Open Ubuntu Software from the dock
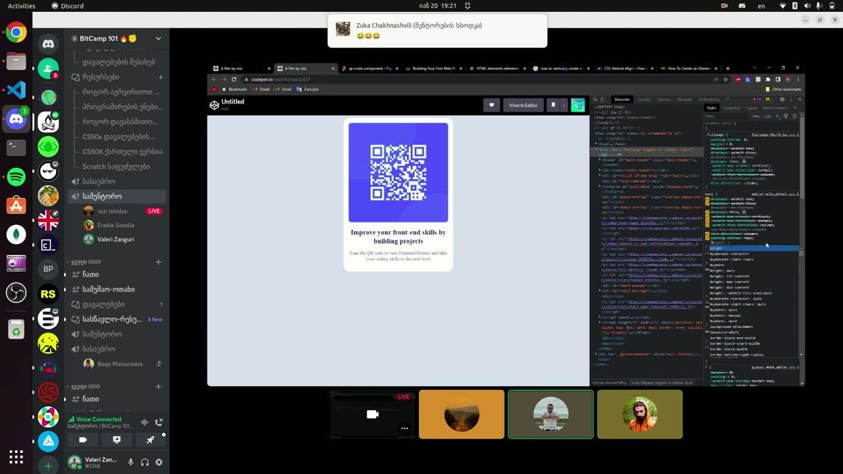Viewport: 843px width, 474px height. pyautogui.click(x=16, y=205)
